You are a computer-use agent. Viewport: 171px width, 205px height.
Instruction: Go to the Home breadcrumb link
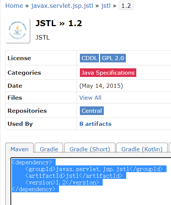point(14,6)
